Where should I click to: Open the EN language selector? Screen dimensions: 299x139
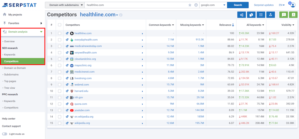click(x=282, y=5)
